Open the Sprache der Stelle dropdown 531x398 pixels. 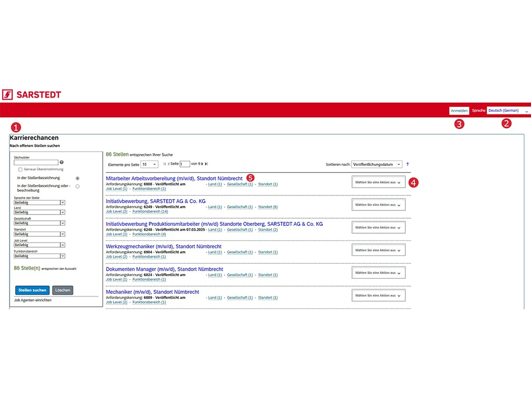pyautogui.click(x=39, y=203)
